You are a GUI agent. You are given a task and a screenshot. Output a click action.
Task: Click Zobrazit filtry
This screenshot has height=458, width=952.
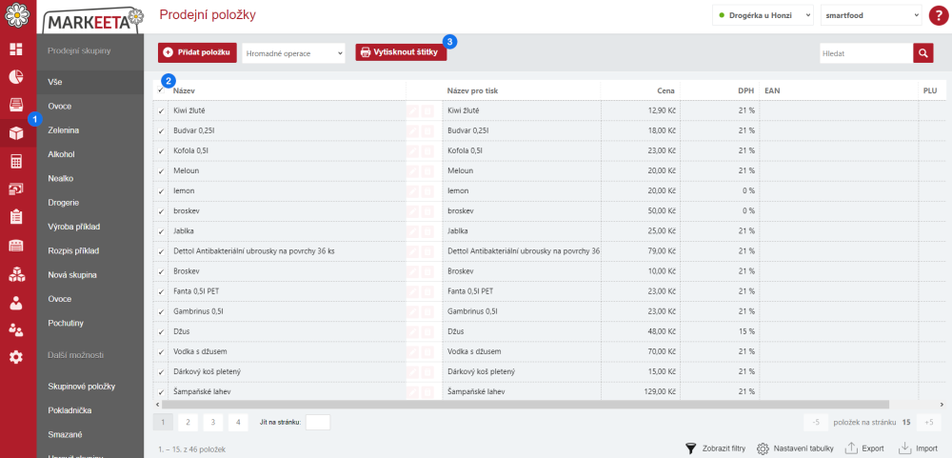[715, 448]
